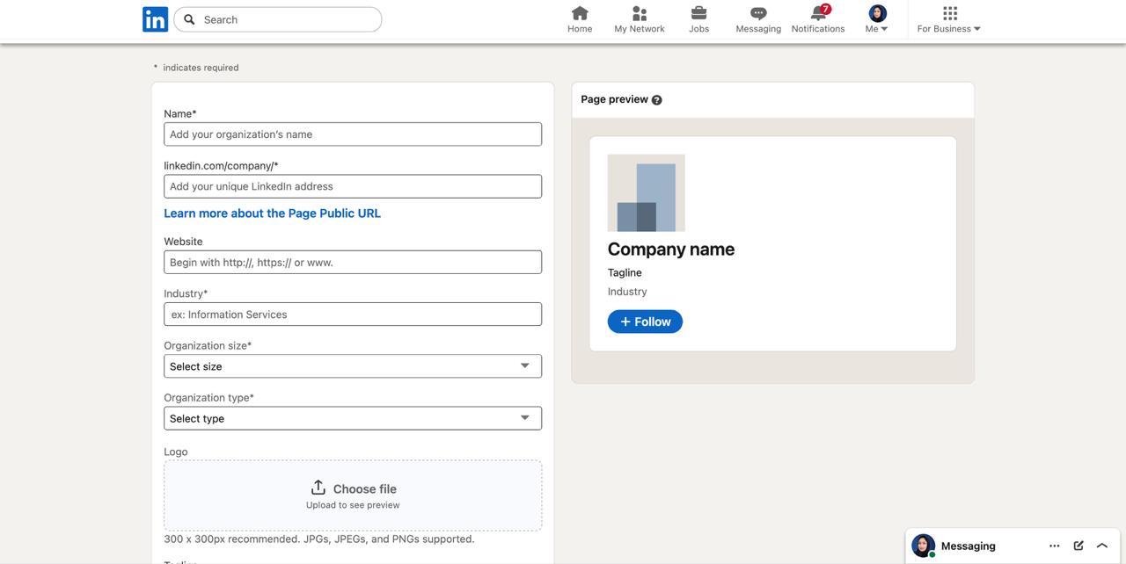Open the Organization size dropdown
Viewport: 1126px width, 564px height.
353,366
